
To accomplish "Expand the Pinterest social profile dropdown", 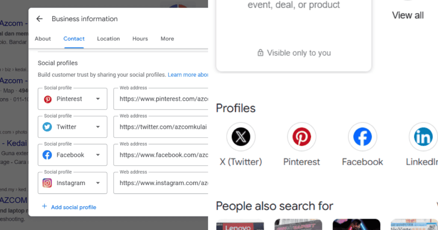I will tap(98, 99).
